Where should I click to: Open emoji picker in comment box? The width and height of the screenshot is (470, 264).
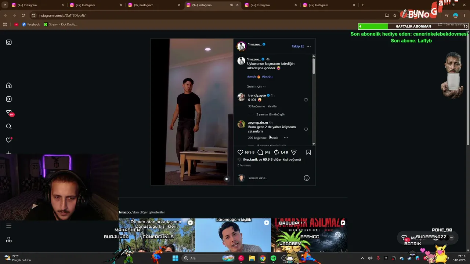click(307, 178)
